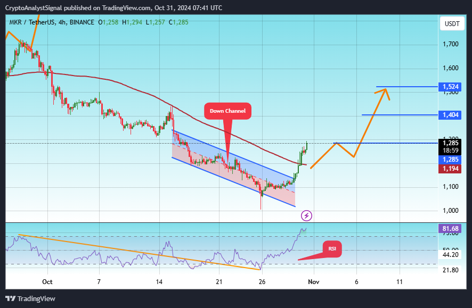Click the 1,524 blue price label

tap(450, 87)
